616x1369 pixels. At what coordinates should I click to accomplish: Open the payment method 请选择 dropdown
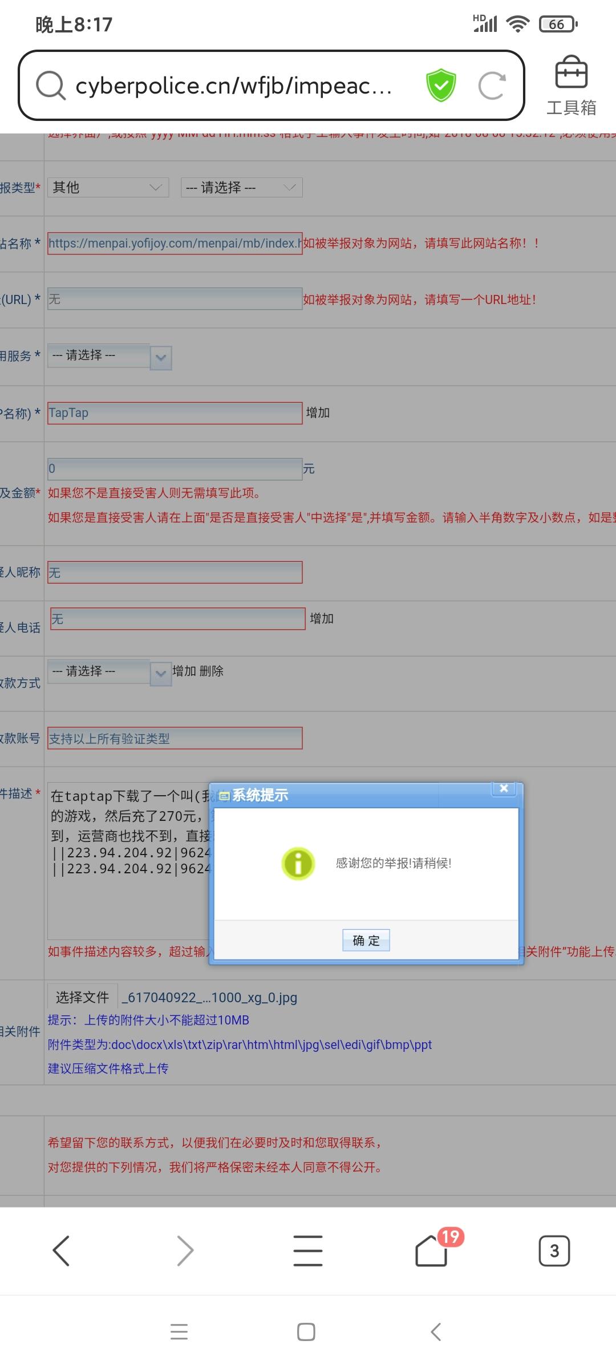(x=110, y=673)
